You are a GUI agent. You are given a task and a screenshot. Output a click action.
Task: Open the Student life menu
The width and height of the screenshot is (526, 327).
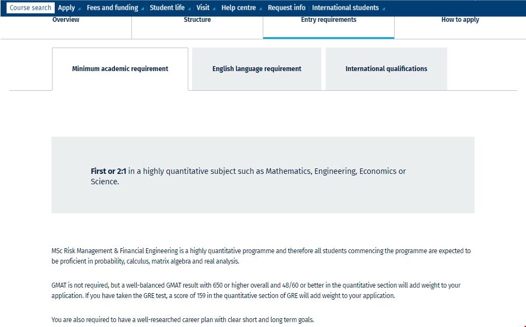pos(167,8)
